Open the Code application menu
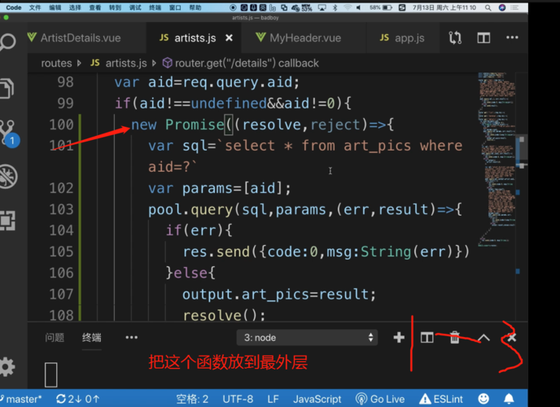The width and height of the screenshot is (560, 407). coord(14,7)
